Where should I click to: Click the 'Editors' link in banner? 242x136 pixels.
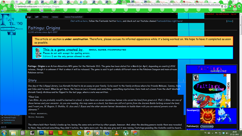point(47,56)
